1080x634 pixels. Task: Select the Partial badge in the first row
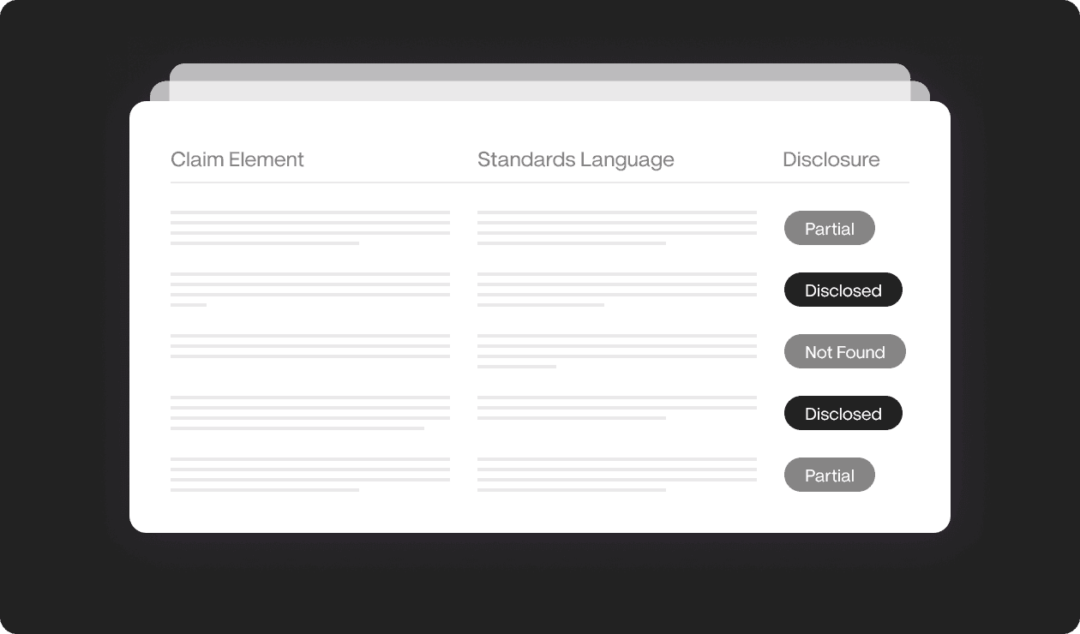click(830, 228)
